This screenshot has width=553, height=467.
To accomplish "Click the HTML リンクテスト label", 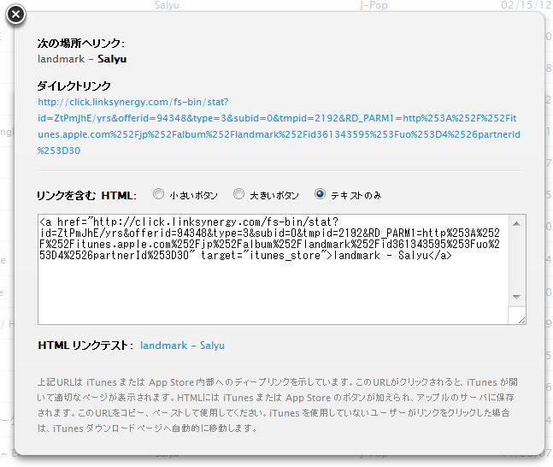I will point(85,346).
